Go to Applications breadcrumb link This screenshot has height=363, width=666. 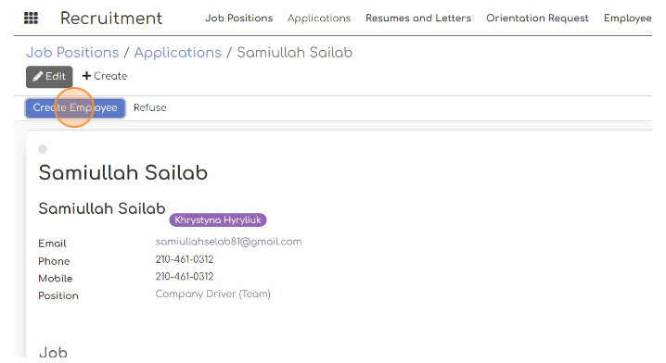(177, 53)
